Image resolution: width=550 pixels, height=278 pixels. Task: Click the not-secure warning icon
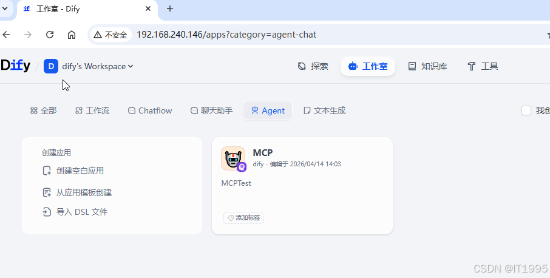(x=98, y=35)
